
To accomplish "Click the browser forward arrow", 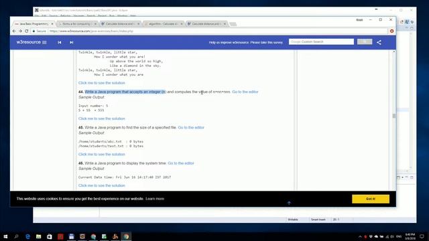I will 20,31.
